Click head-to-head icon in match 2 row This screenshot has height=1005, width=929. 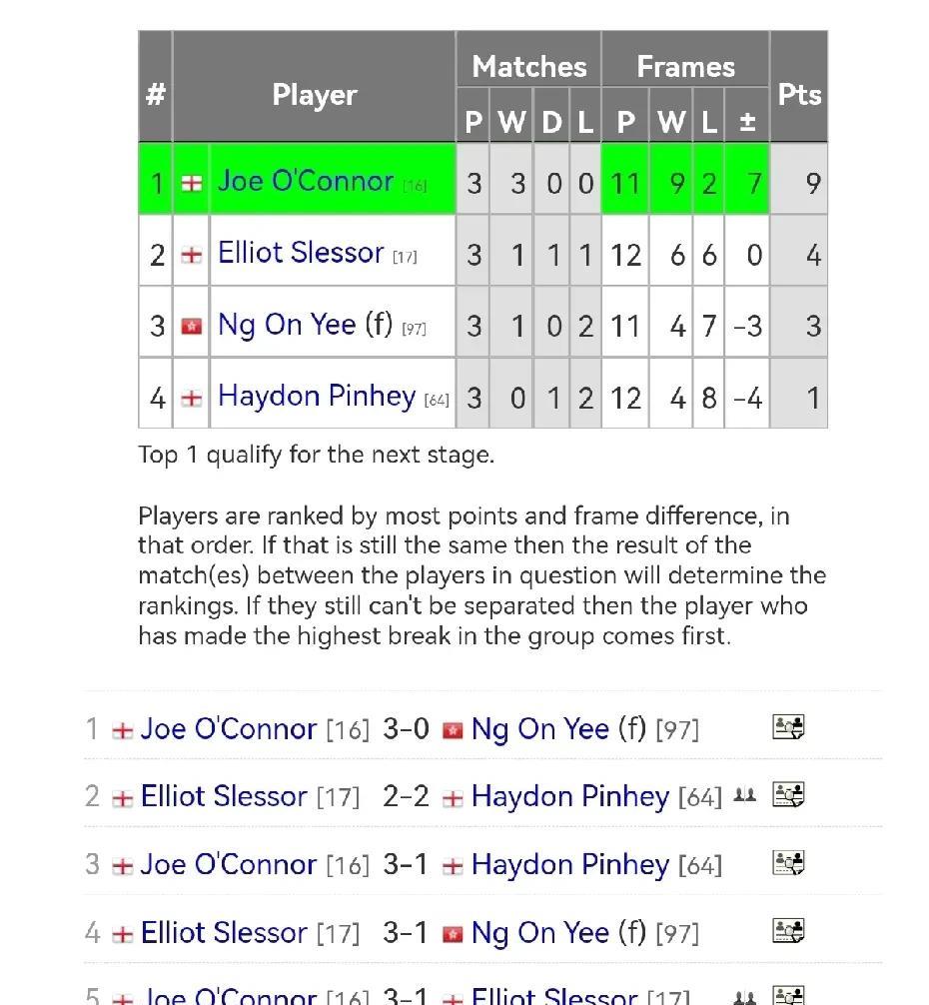click(x=744, y=795)
